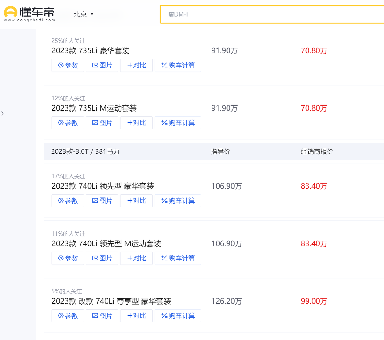View 图片 for 735Li 豪华套装
This screenshot has width=384, height=340.
click(x=102, y=65)
